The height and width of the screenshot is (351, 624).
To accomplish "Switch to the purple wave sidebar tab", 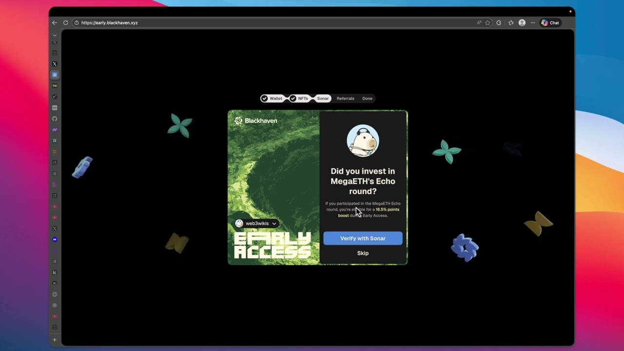I will (55, 130).
